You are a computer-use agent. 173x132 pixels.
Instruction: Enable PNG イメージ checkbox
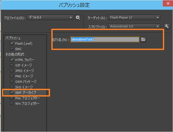[x=12, y=76]
